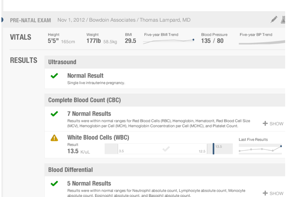Viewport: 287px width, 197px height.
Task: Click the green checkmark beside 5 Normal Results
Action: click(55, 184)
